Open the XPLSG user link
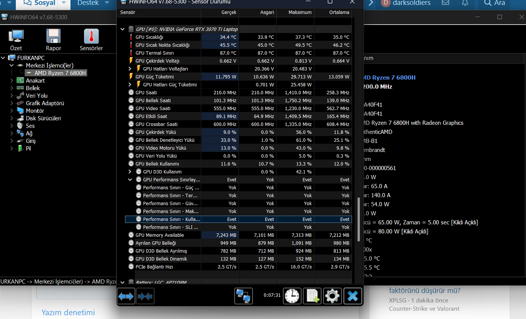The height and width of the screenshot is (319, 526). point(397,301)
